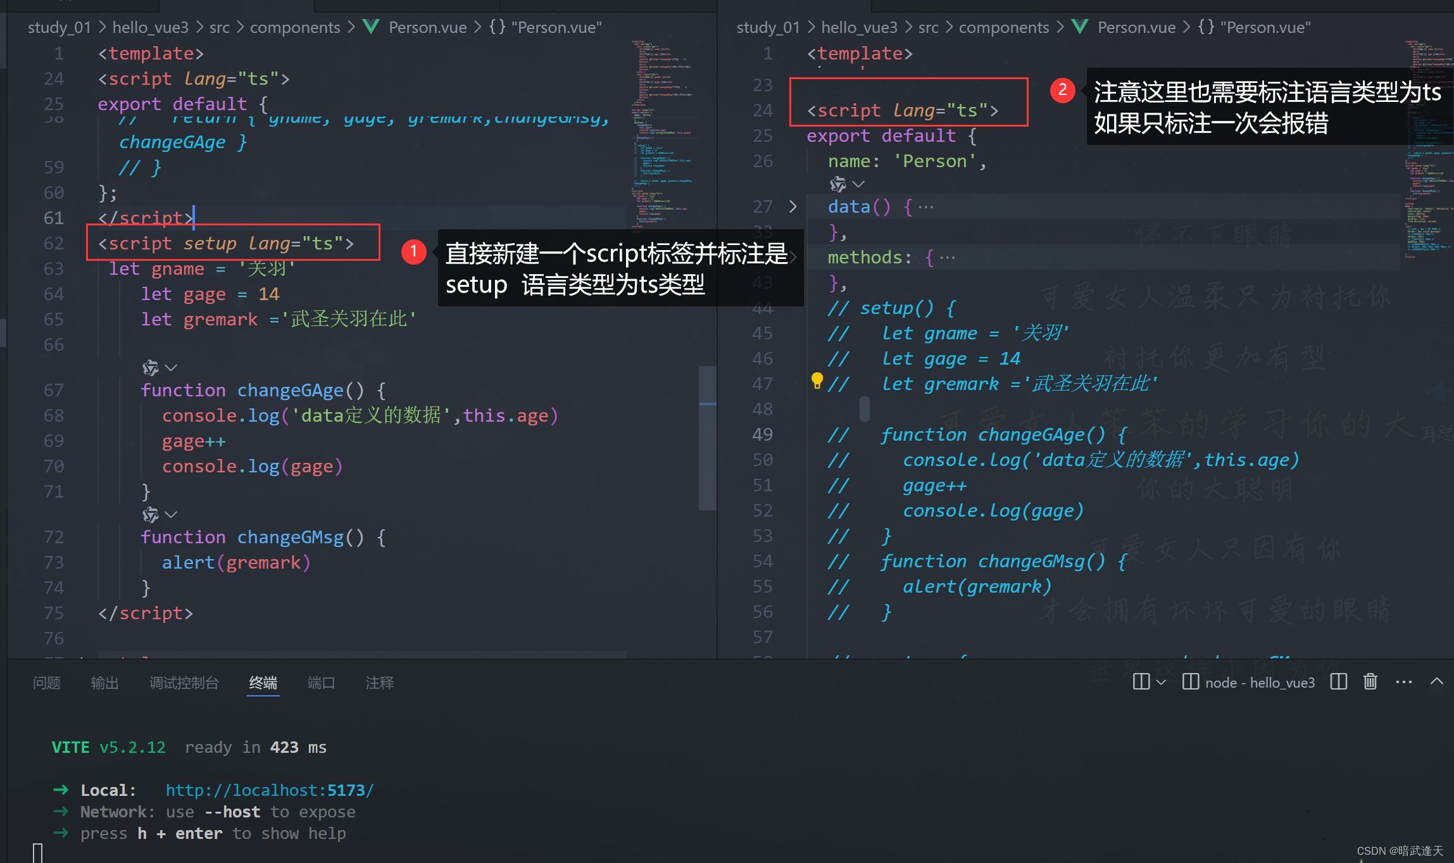Image resolution: width=1454 pixels, height=863 pixels.
Task: Click console.log(gage) in left editor
Action: [x=252, y=466]
